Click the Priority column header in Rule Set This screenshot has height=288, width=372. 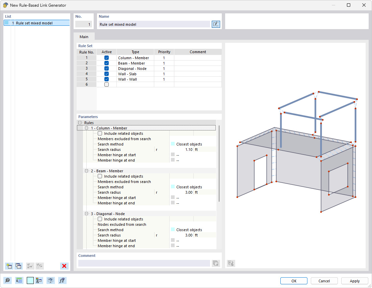click(x=164, y=52)
